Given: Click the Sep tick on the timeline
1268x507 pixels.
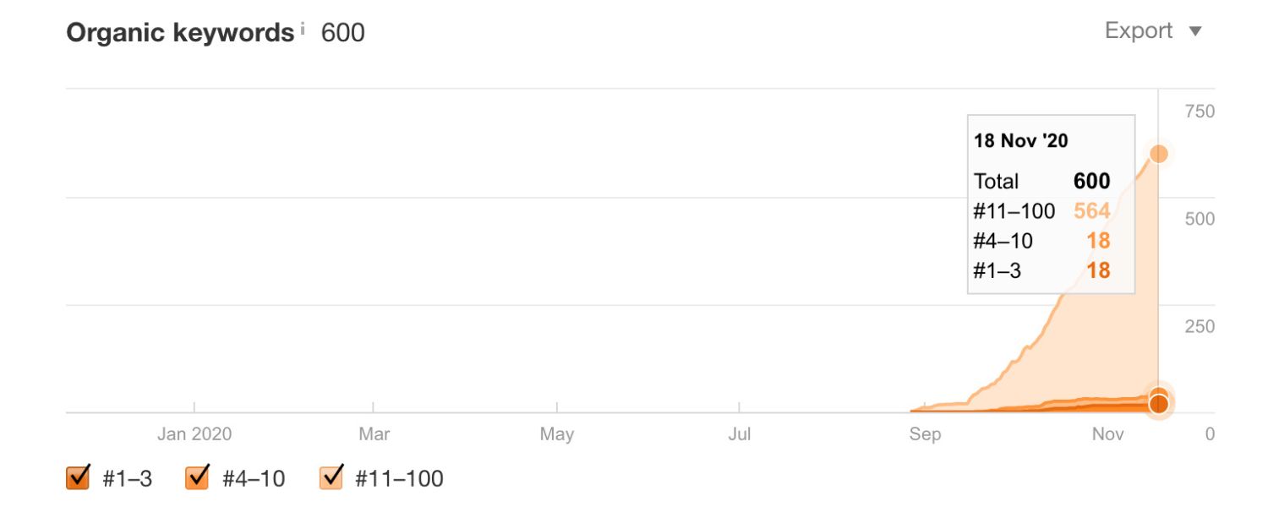Looking at the screenshot, I should (924, 434).
